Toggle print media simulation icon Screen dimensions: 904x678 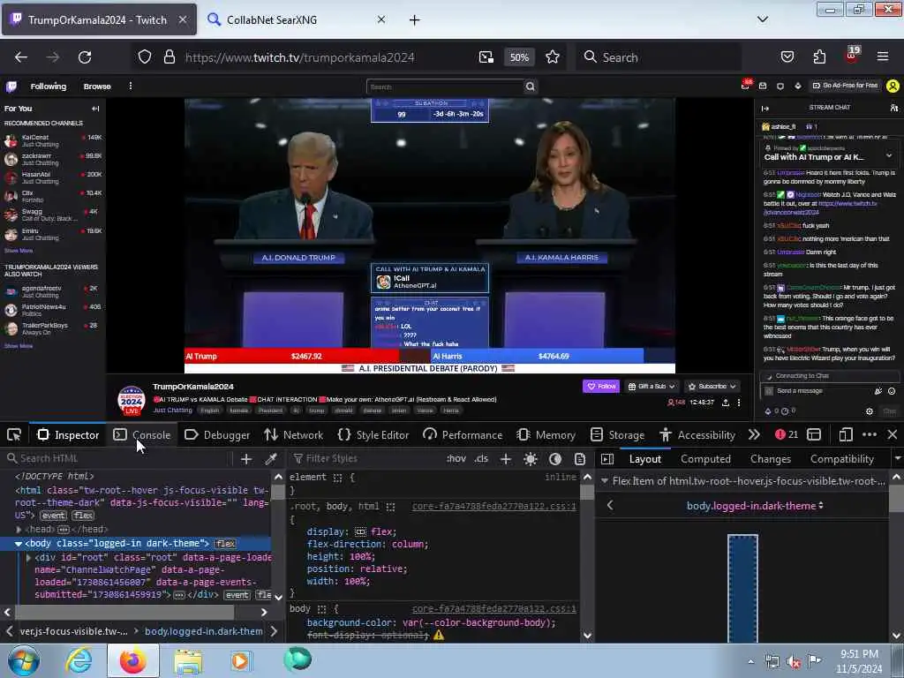click(580, 459)
